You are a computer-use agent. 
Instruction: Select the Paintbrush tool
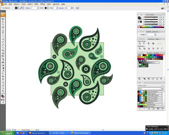pyautogui.click(x=3, y=42)
